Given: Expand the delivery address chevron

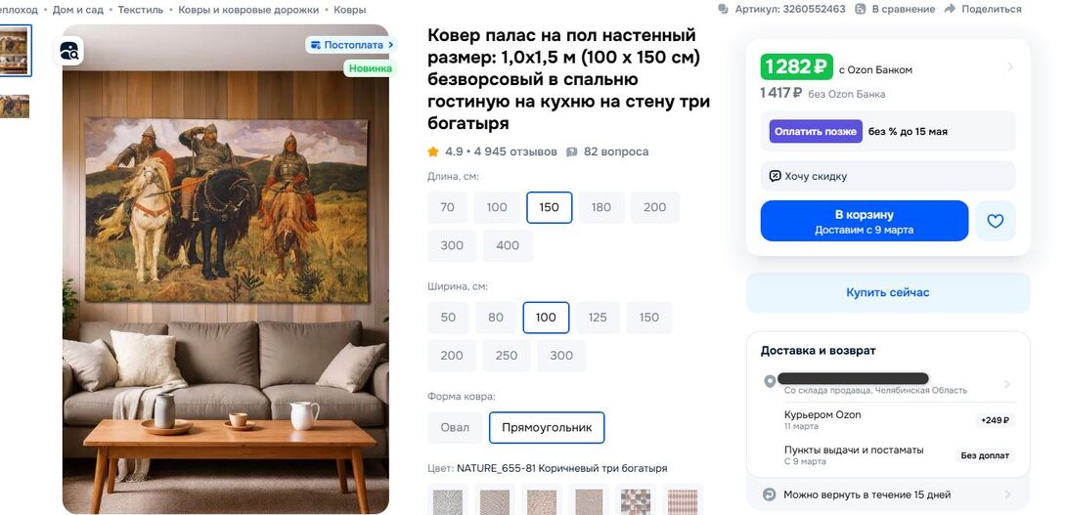Looking at the screenshot, I should coord(1007,385).
